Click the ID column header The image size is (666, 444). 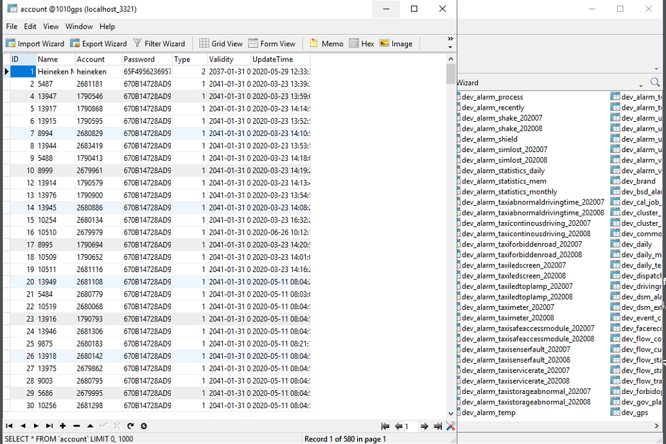pos(23,59)
